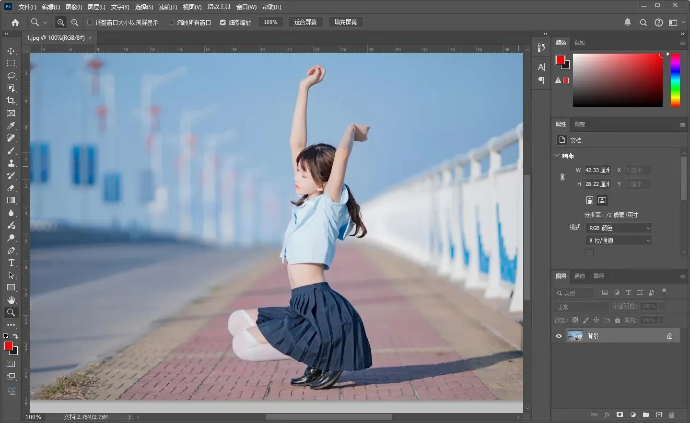The height and width of the screenshot is (423, 690).
Task: Select the Hand tool
Action: pos(11,300)
